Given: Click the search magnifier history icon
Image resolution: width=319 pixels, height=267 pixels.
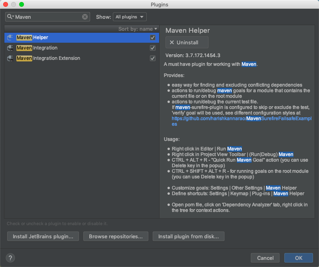Looking at the screenshot, I should (10, 17).
